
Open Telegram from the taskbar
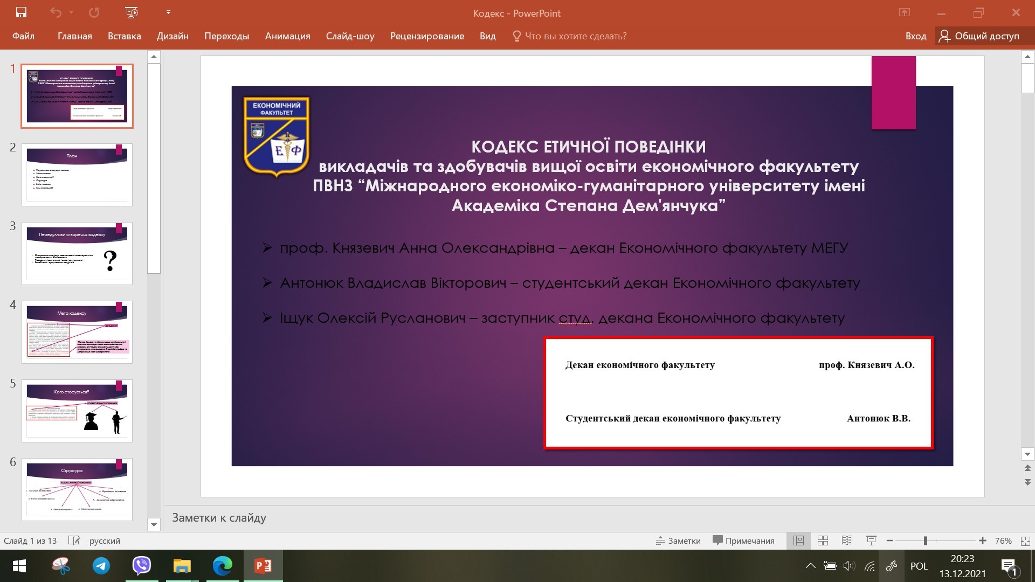point(101,566)
